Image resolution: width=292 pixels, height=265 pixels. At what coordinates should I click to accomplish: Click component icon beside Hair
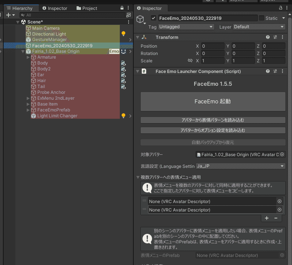click(x=123, y=81)
